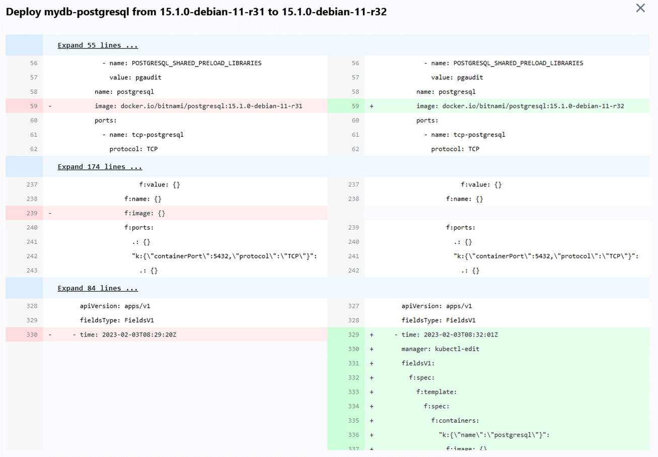Image resolution: width=658 pixels, height=457 pixels.
Task: Expand the hidden 84 lines section
Action: [97, 288]
